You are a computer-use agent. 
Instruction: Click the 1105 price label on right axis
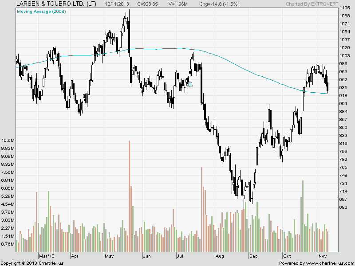pos(344,8)
